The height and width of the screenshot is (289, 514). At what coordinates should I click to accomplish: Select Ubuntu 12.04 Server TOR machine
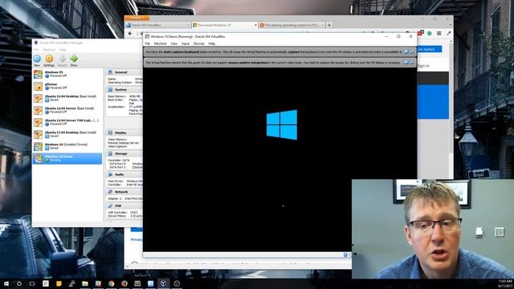[67, 122]
